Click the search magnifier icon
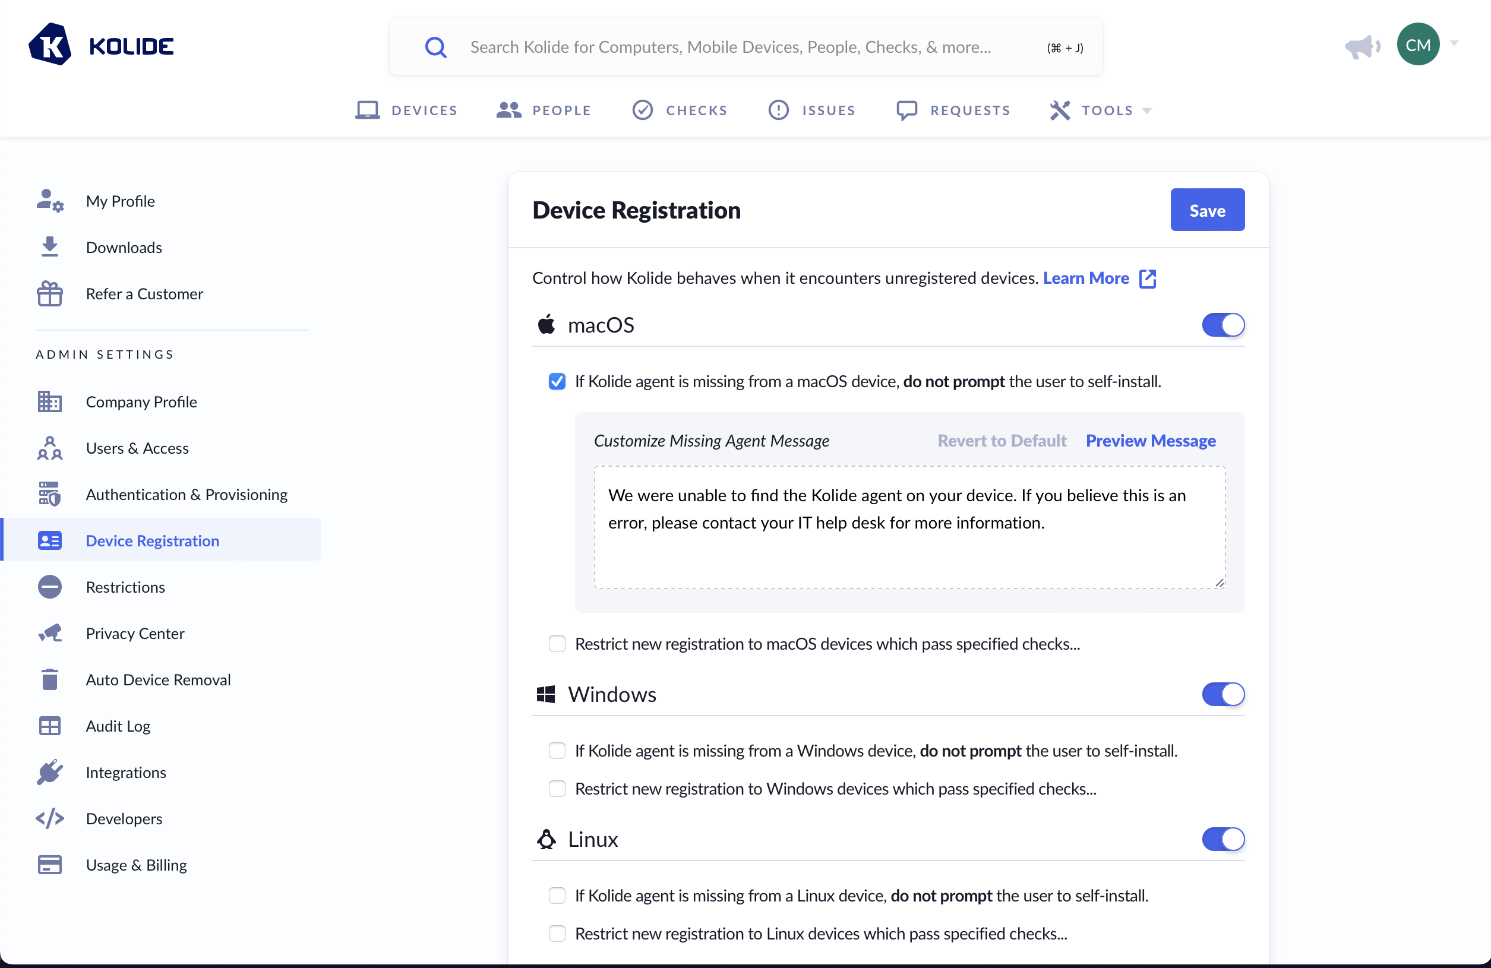The width and height of the screenshot is (1491, 968). (x=435, y=47)
